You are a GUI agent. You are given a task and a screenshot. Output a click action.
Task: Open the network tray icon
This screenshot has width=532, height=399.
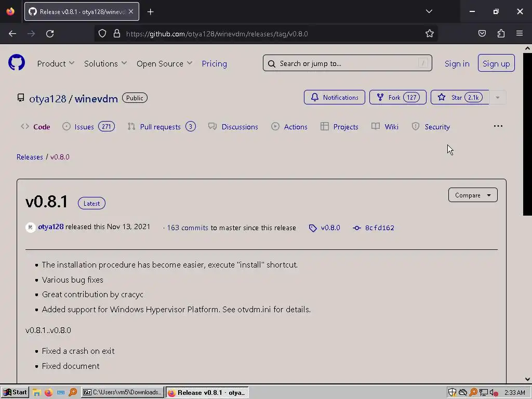coord(484,393)
